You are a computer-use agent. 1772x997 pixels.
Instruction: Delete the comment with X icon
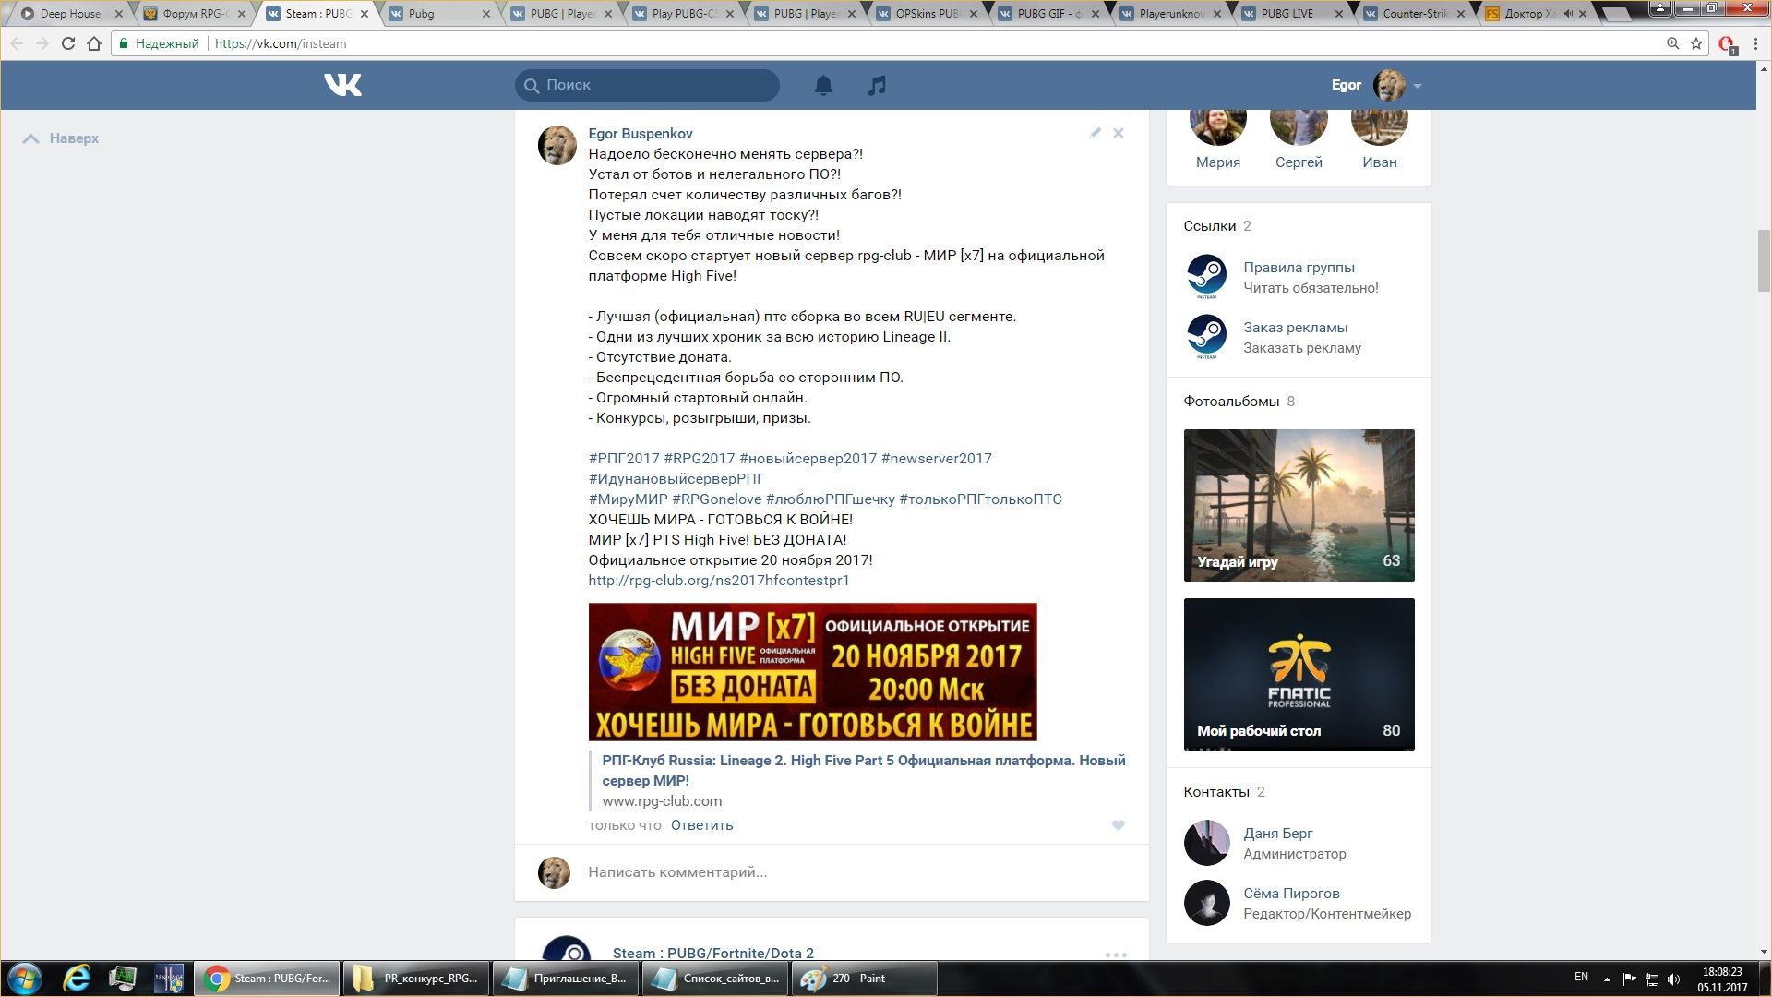(x=1119, y=133)
